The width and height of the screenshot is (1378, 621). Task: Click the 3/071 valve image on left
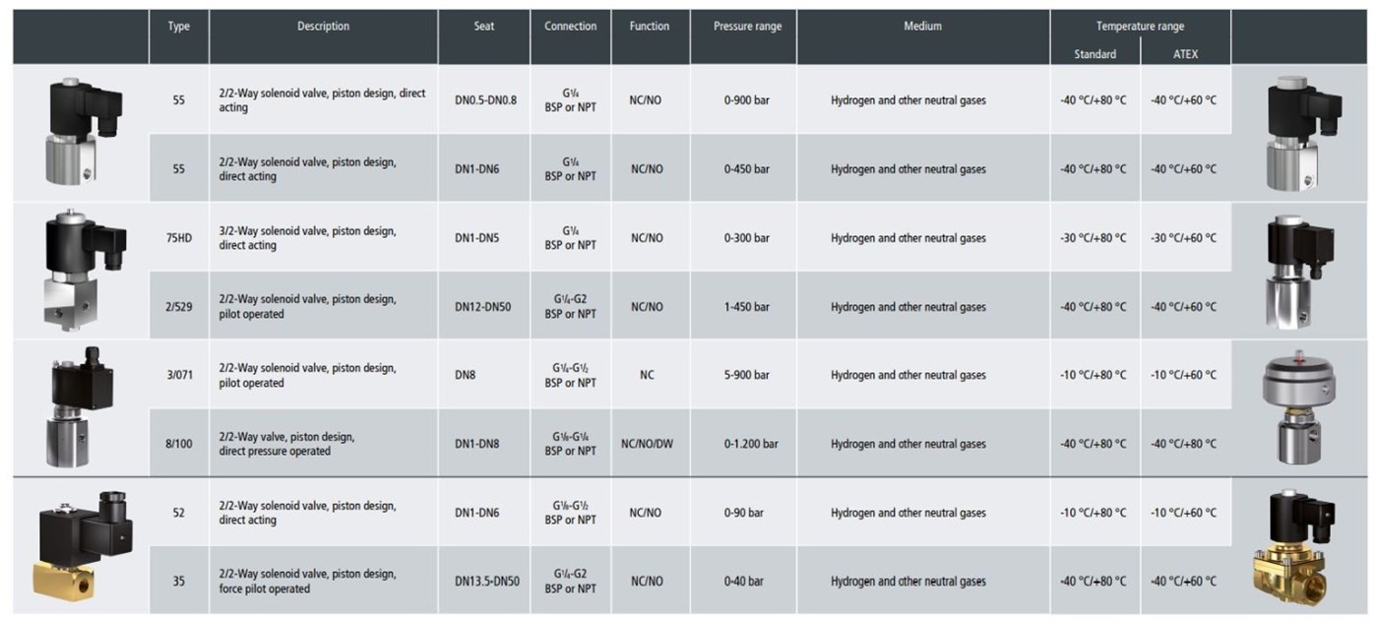click(x=83, y=404)
